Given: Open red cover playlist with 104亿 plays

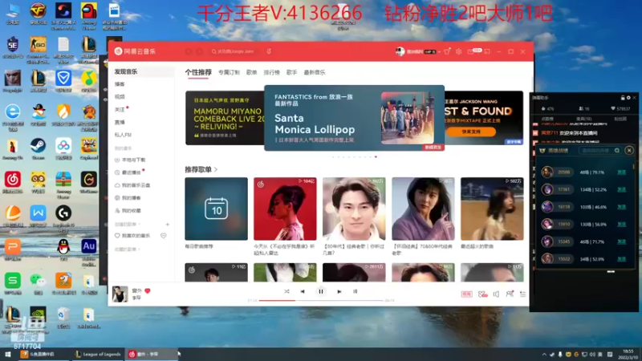Looking at the screenshot, I should pyautogui.click(x=285, y=209).
